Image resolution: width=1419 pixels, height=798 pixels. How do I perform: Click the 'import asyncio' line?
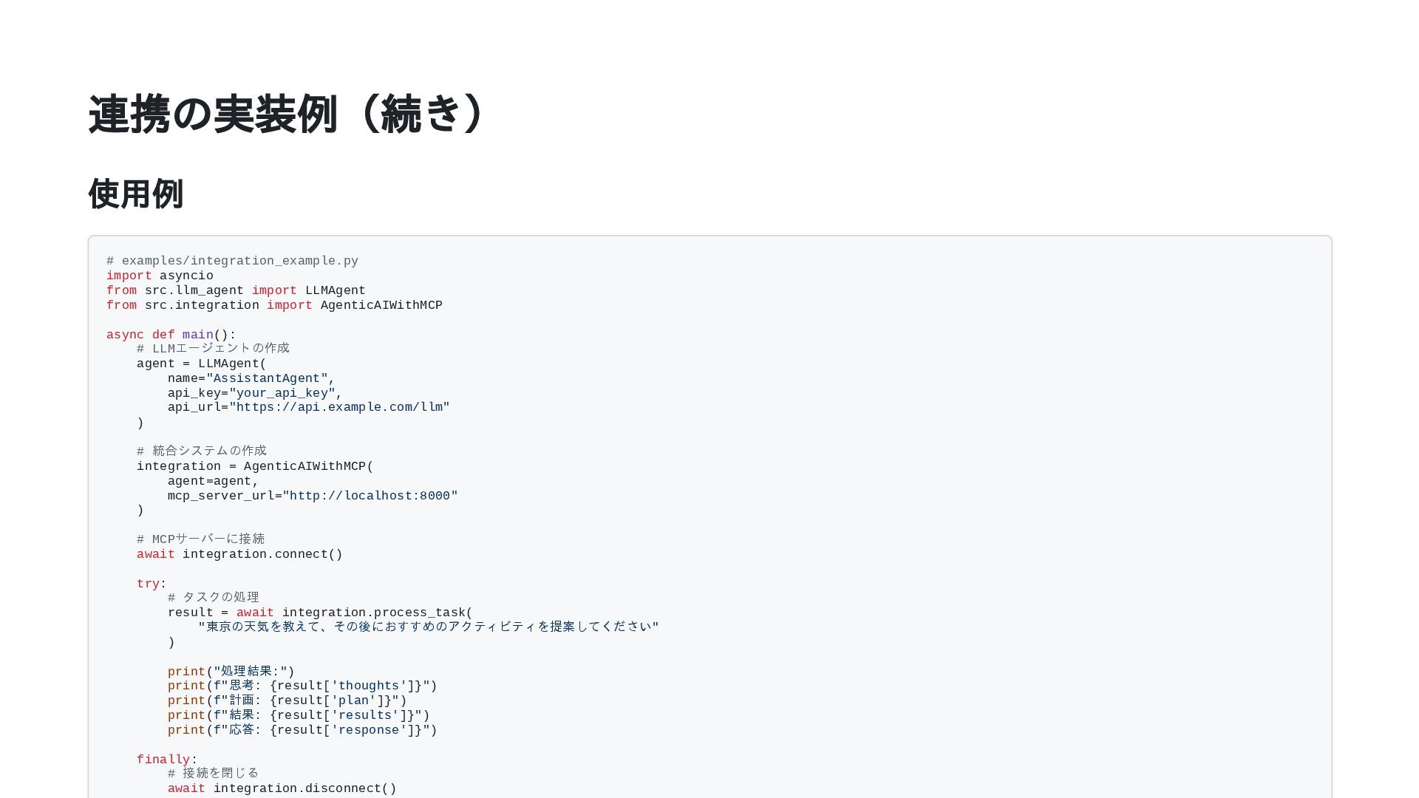(160, 276)
